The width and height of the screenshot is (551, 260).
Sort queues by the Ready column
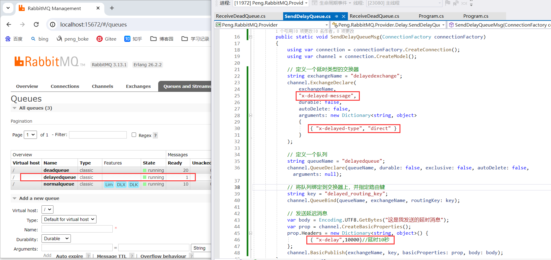pos(175,163)
